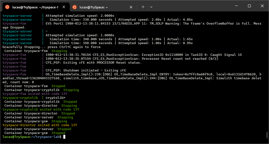Click 'tryspace-fsw exited with code 137' text
269x144 pixels.
pyautogui.click(x=35, y=94)
